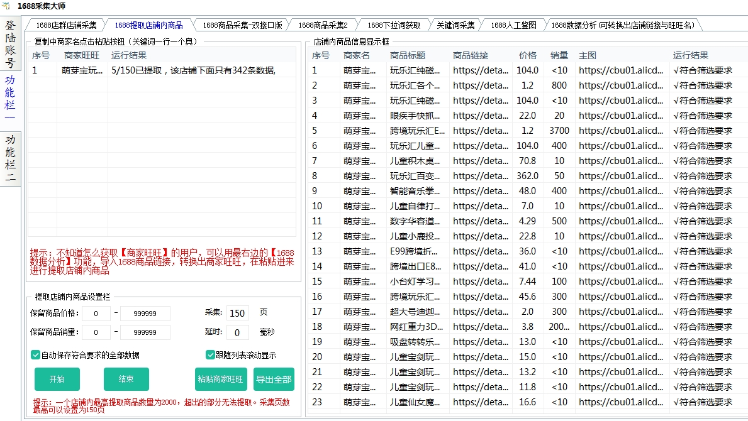Open the 1688数据分析 tab
748x421 pixels.
(x=623, y=25)
